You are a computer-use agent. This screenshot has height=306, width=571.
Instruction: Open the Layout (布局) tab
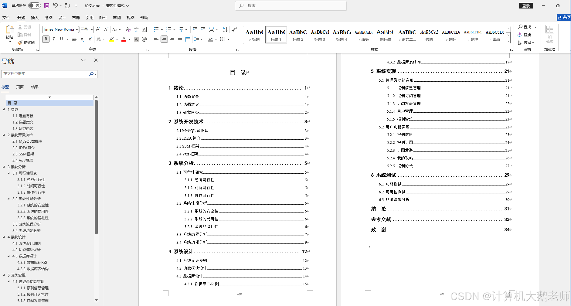pos(76,18)
